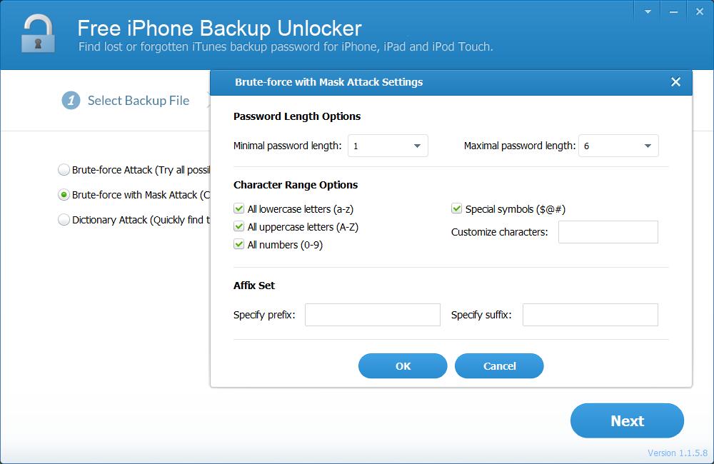Minimize the Backup Unlocker window
Image resolution: width=714 pixels, height=464 pixels.
(673, 12)
